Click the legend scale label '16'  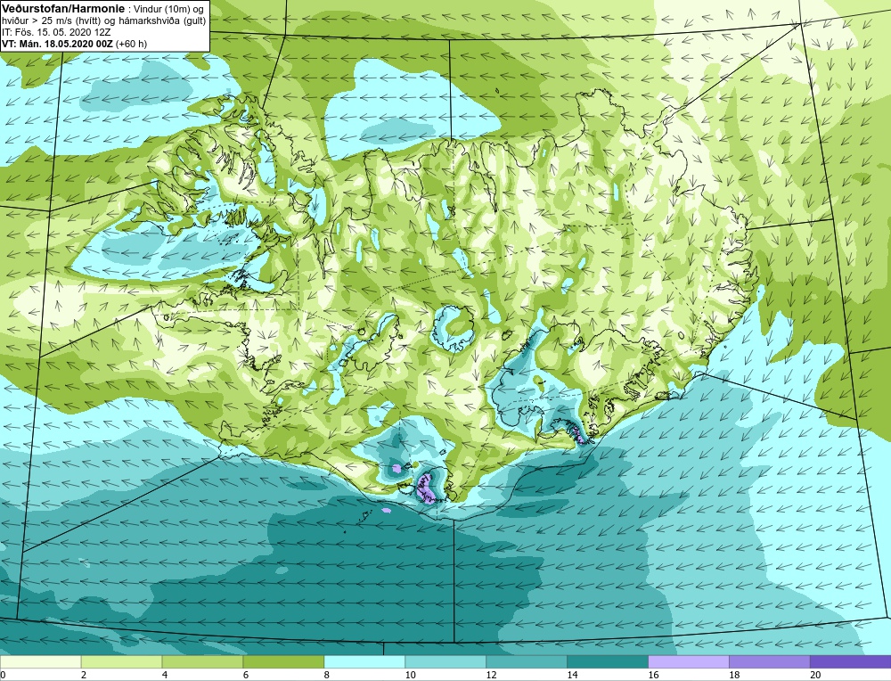[x=653, y=675]
